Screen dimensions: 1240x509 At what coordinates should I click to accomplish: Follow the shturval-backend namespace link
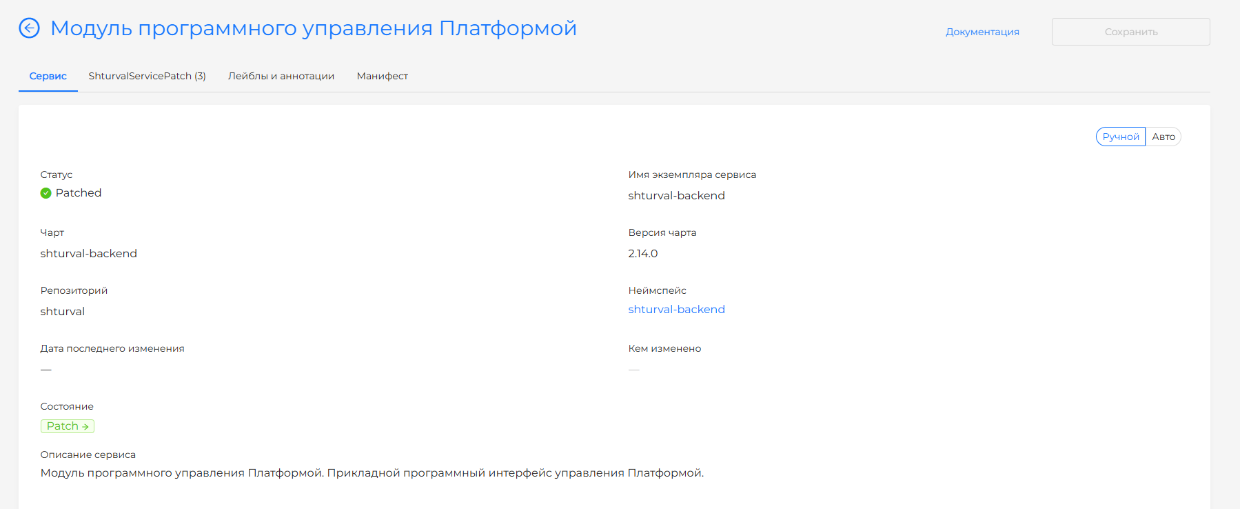[677, 309]
